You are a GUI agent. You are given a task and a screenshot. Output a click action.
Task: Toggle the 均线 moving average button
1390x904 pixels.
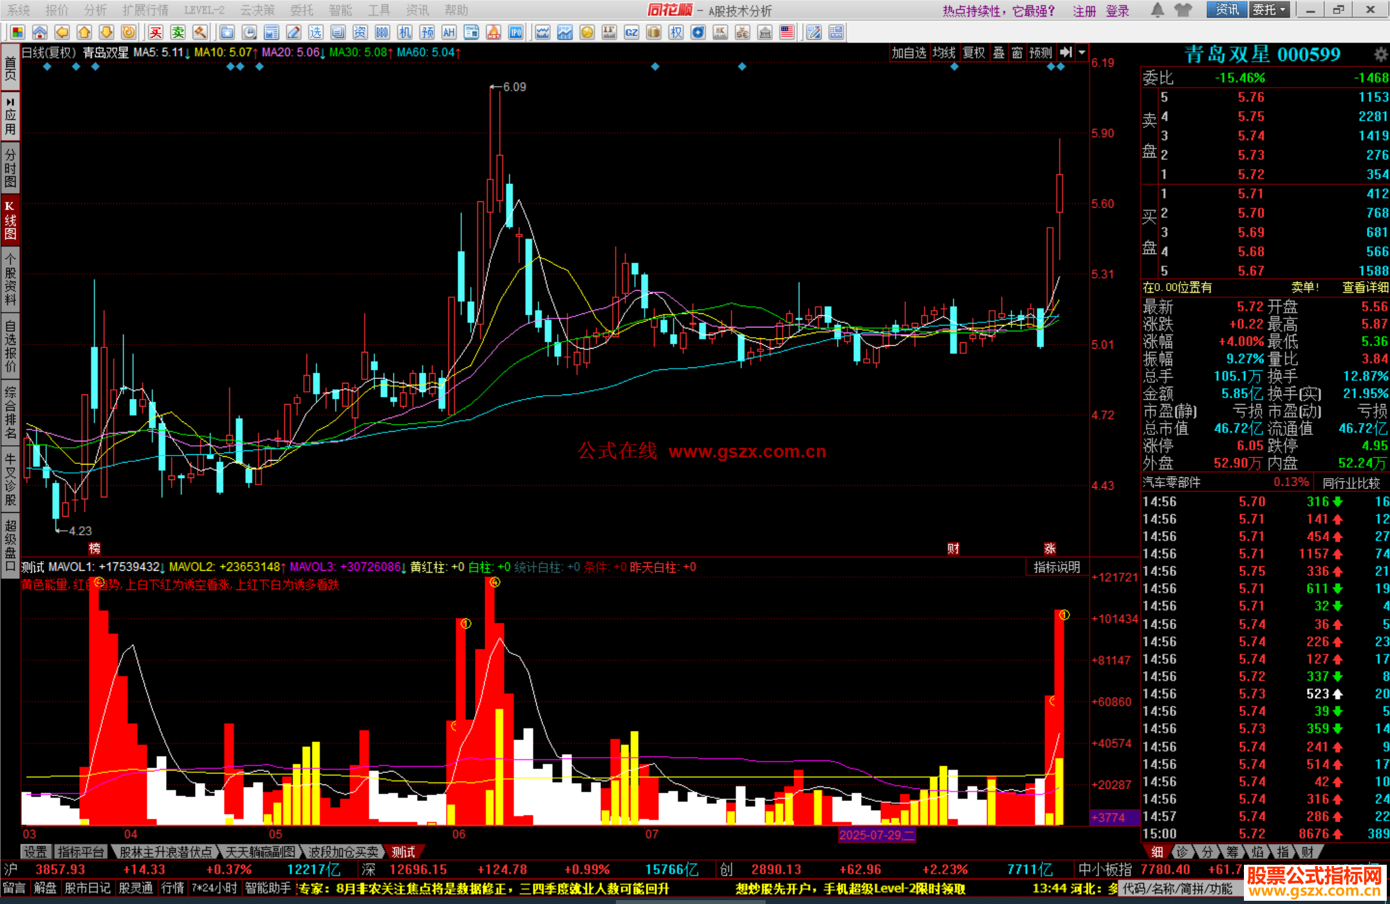pyautogui.click(x=944, y=53)
